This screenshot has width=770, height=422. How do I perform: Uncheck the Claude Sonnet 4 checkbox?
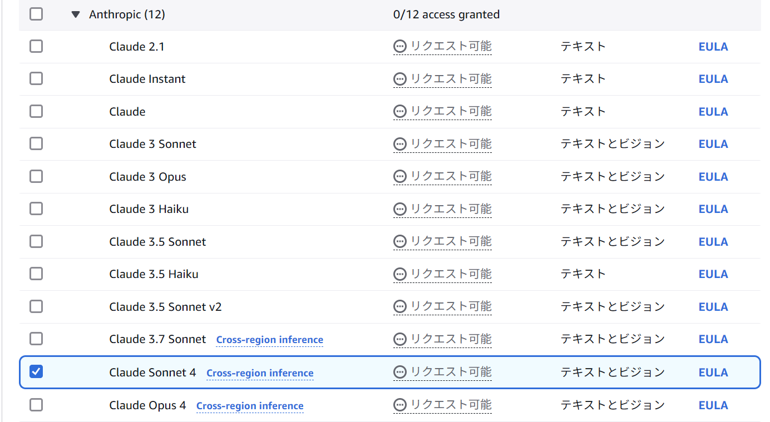tap(36, 371)
